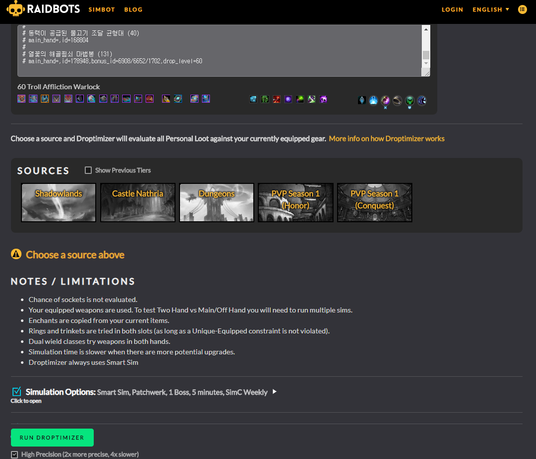
Task: Click the green hand talent icon
Action: coord(265,100)
